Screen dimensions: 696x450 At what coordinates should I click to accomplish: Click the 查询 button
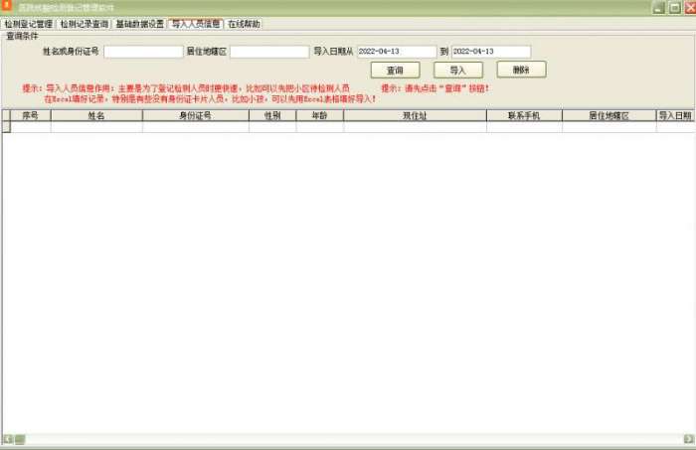pyautogui.click(x=395, y=71)
